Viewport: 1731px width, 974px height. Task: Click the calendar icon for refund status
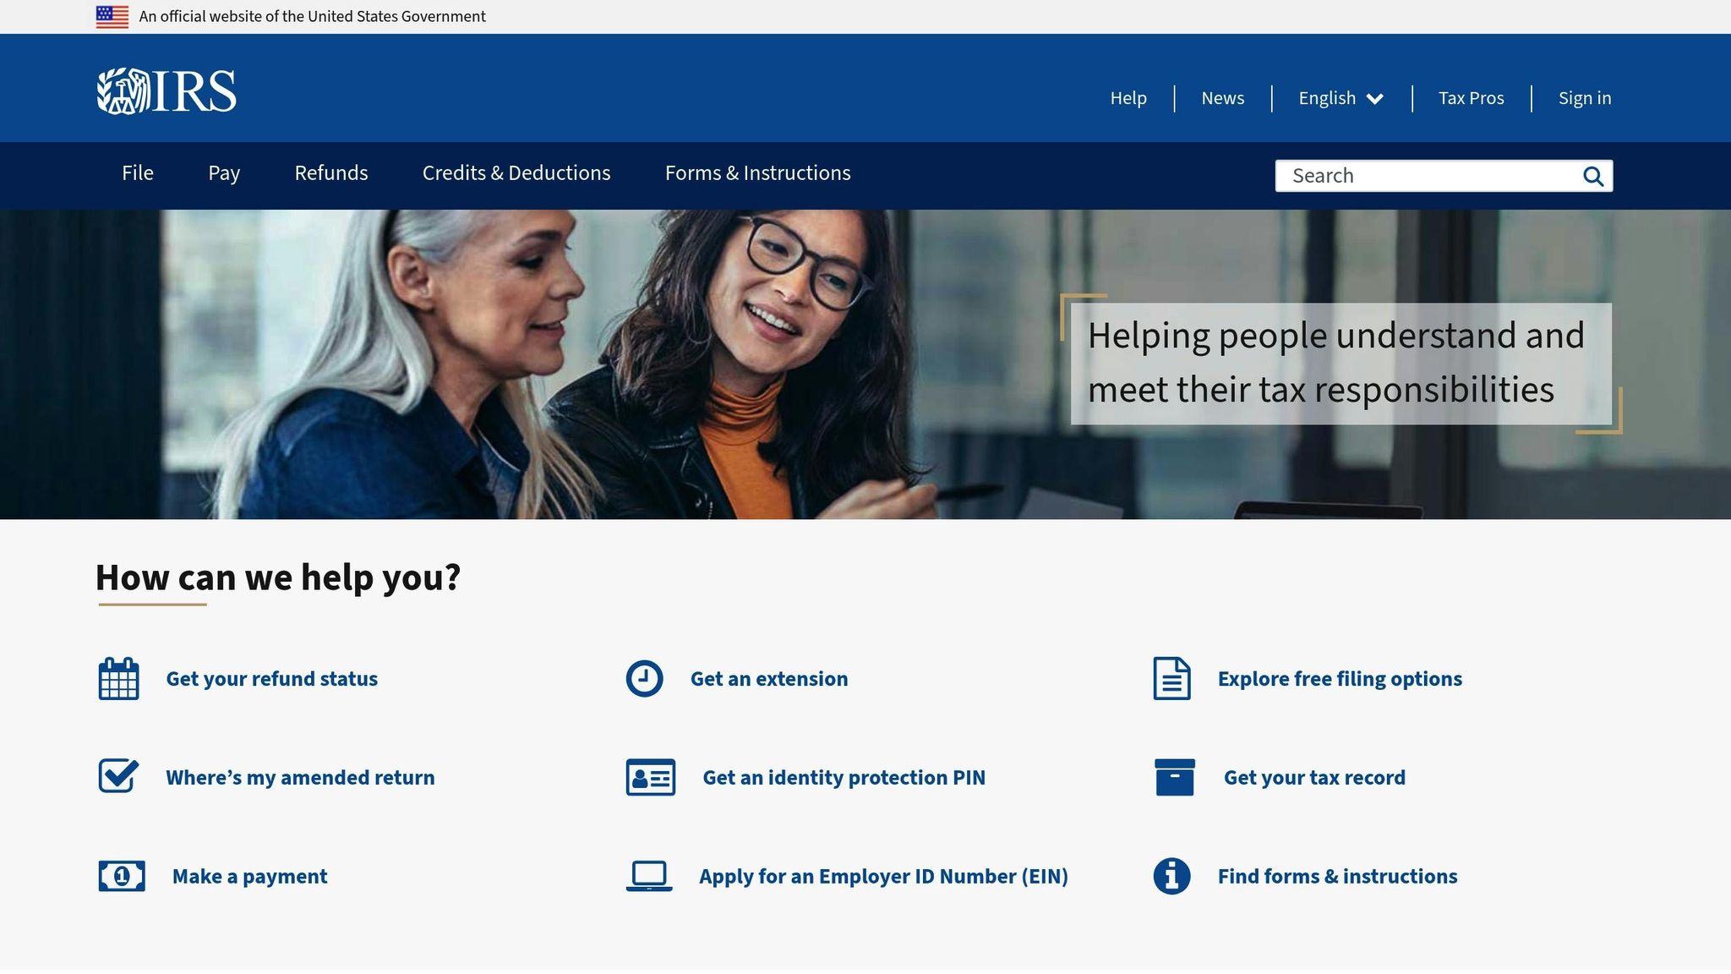click(x=118, y=679)
